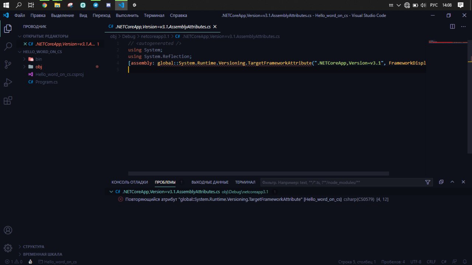Click the editor horizontal scrollbar
Screen dimensions: 472x265
point(258,174)
